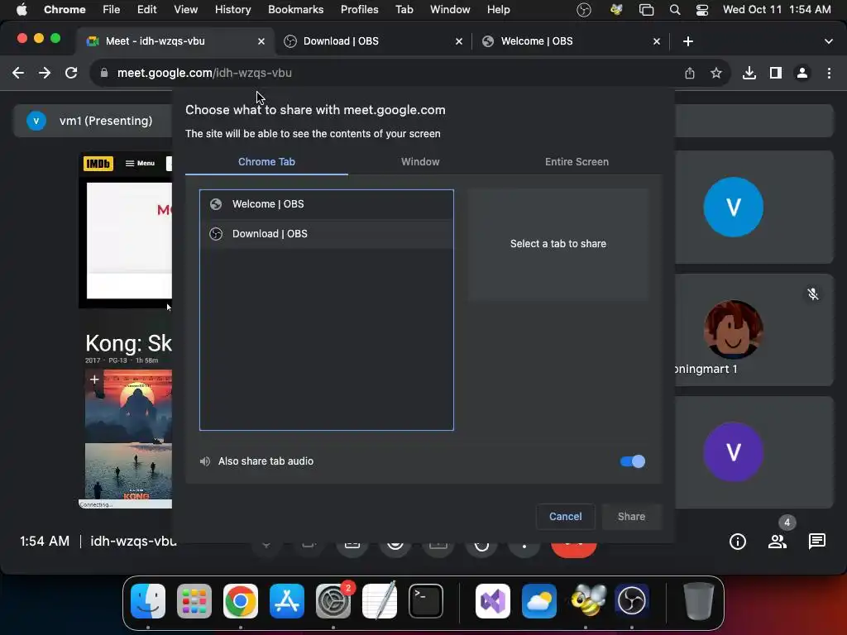Viewport: 847px width, 635px height.
Task: Open the Apple menu
Action: (x=22, y=10)
